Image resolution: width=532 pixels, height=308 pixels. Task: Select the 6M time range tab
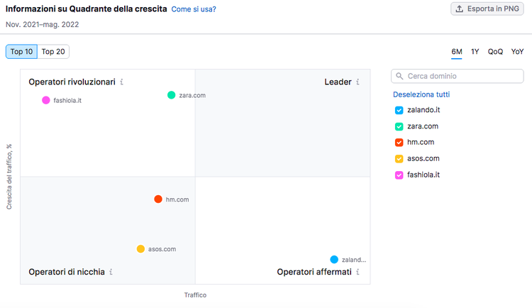coord(456,52)
